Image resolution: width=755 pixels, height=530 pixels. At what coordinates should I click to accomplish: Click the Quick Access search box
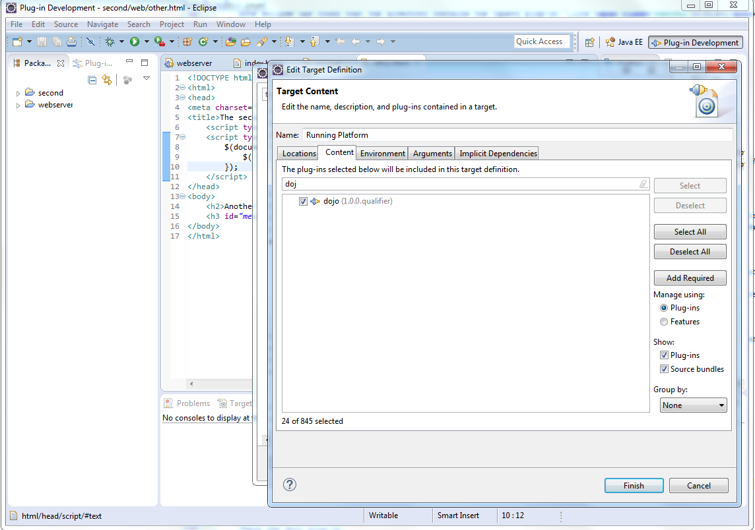click(x=542, y=42)
